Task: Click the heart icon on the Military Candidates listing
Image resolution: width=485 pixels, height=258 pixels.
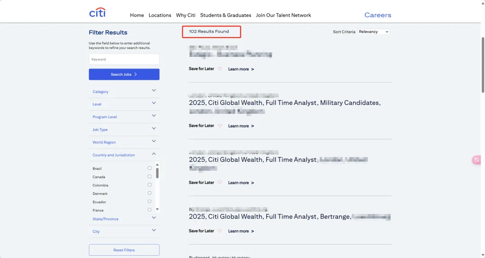Action: tap(220, 125)
